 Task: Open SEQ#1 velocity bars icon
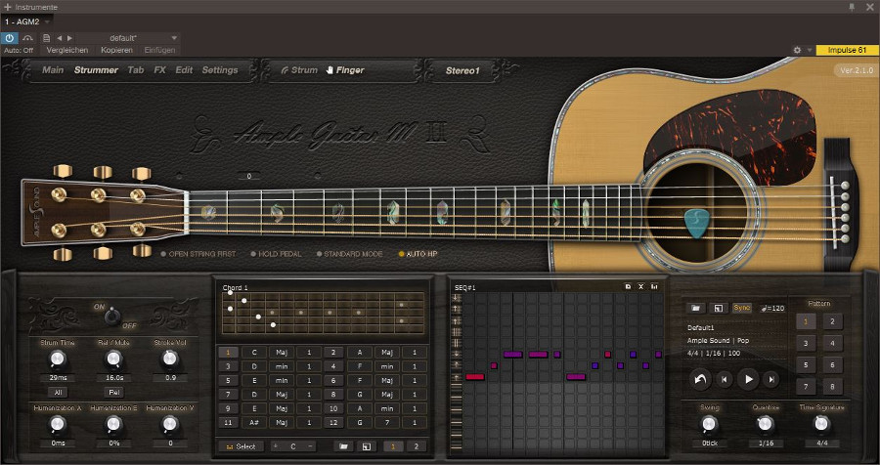[654, 286]
